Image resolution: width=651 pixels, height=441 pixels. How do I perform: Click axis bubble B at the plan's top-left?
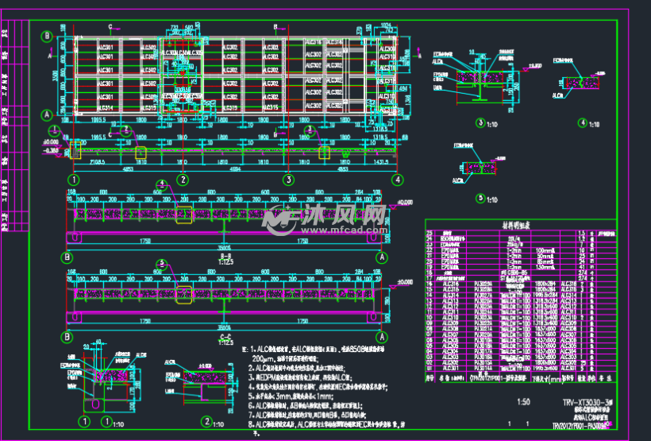[x=47, y=36]
